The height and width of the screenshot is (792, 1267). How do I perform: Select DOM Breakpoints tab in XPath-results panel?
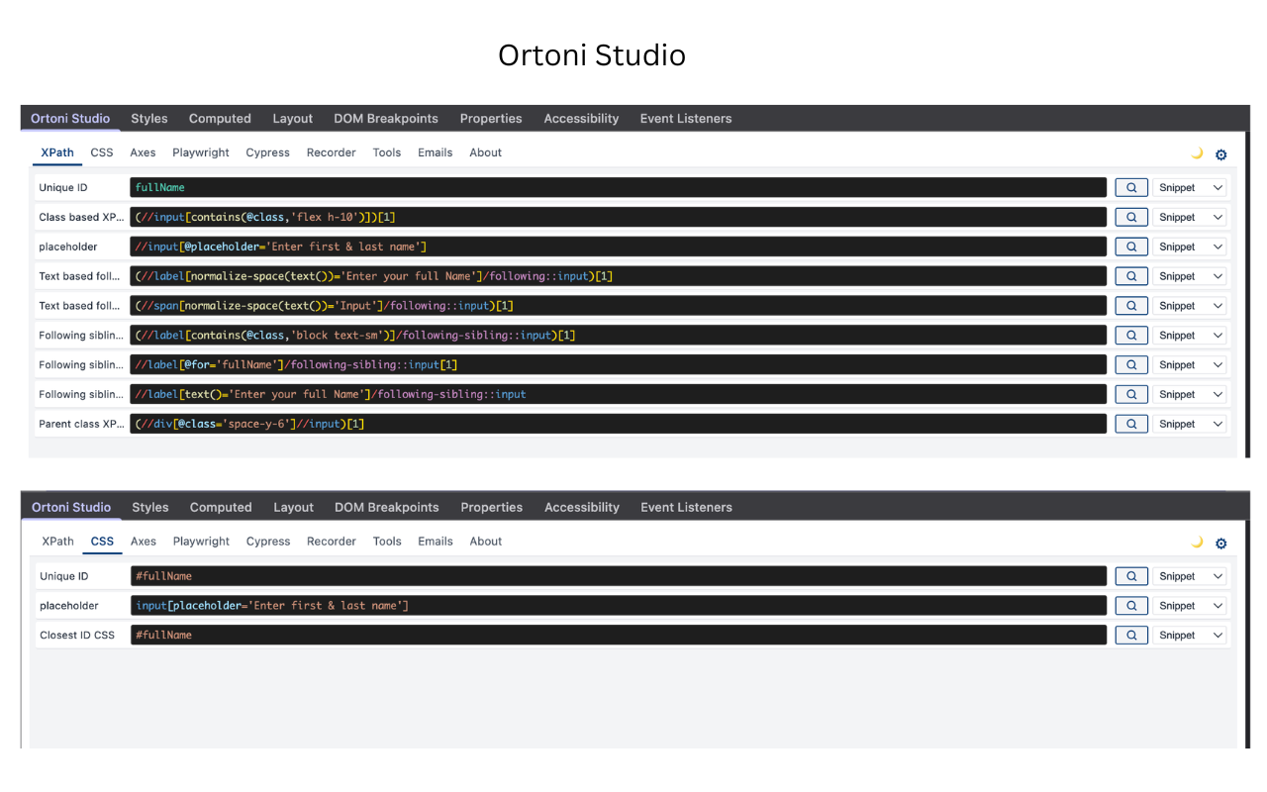click(386, 119)
